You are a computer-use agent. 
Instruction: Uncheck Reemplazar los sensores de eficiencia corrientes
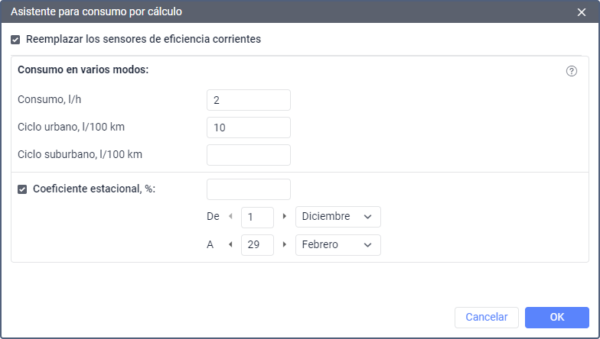(x=15, y=40)
